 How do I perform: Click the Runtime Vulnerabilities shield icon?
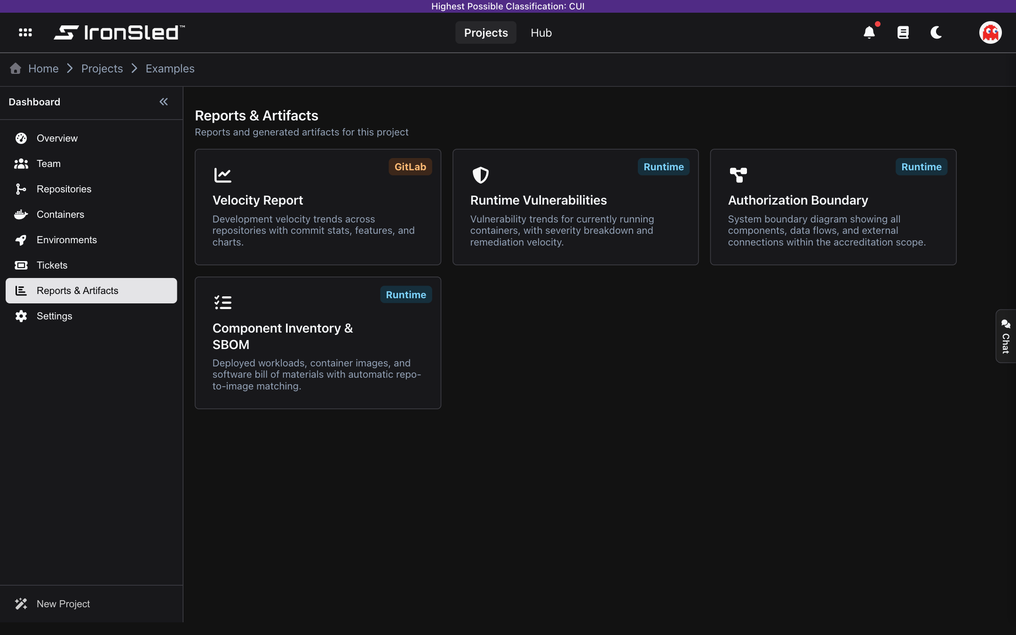click(481, 175)
